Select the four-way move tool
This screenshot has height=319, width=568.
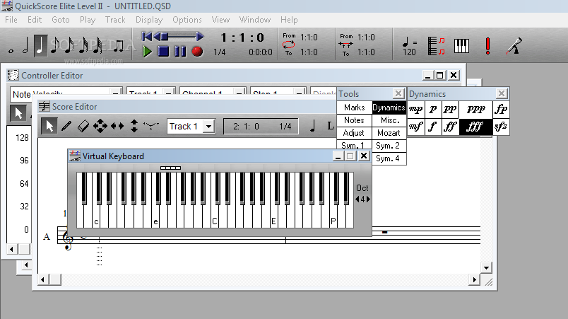pos(100,126)
